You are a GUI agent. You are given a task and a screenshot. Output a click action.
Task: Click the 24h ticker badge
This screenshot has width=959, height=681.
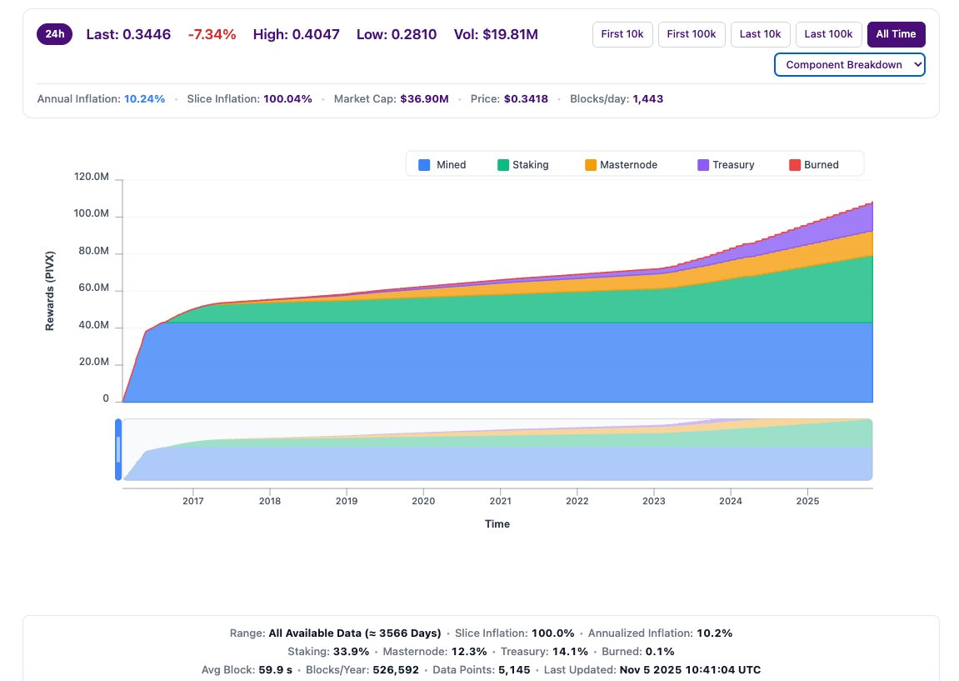(x=55, y=34)
